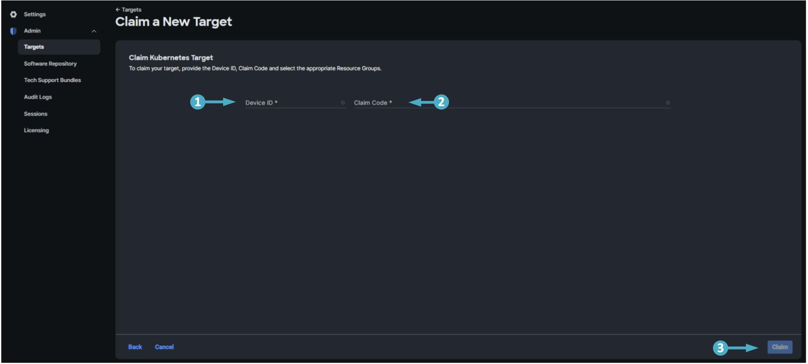Cancel claiming the target
808x364 pixels.
click(164, 347)
